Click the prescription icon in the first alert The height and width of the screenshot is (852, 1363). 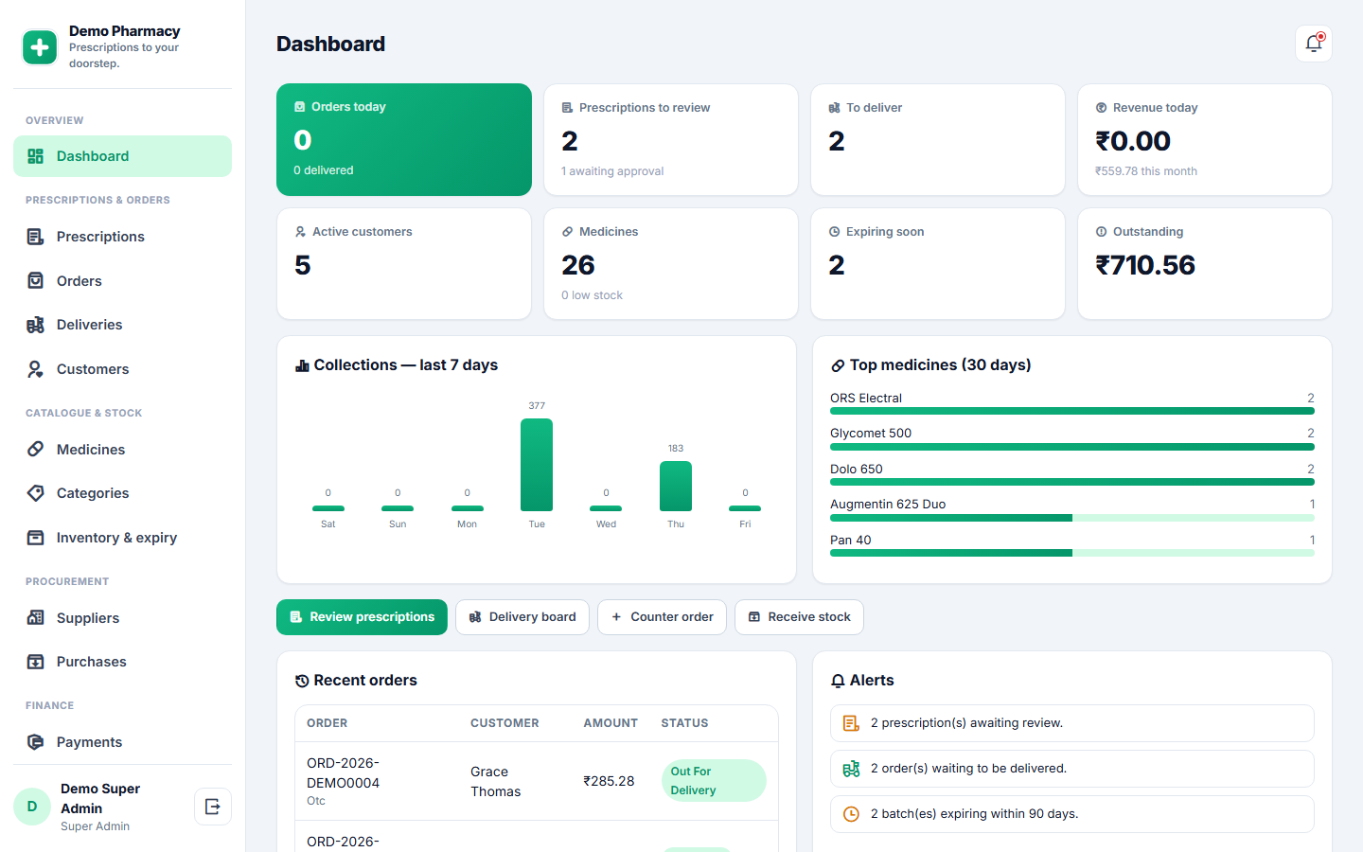point(851,723)
